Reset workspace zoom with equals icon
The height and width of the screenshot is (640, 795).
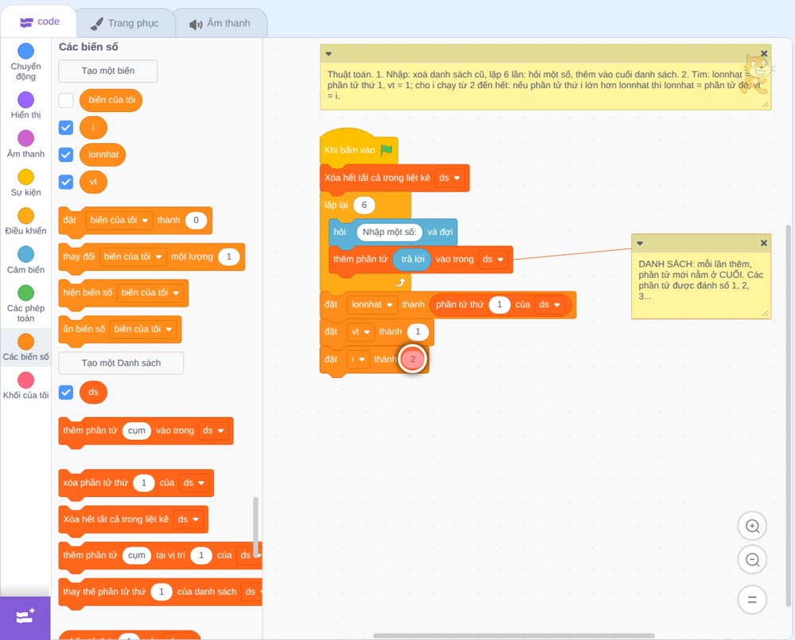click(752, 600)
